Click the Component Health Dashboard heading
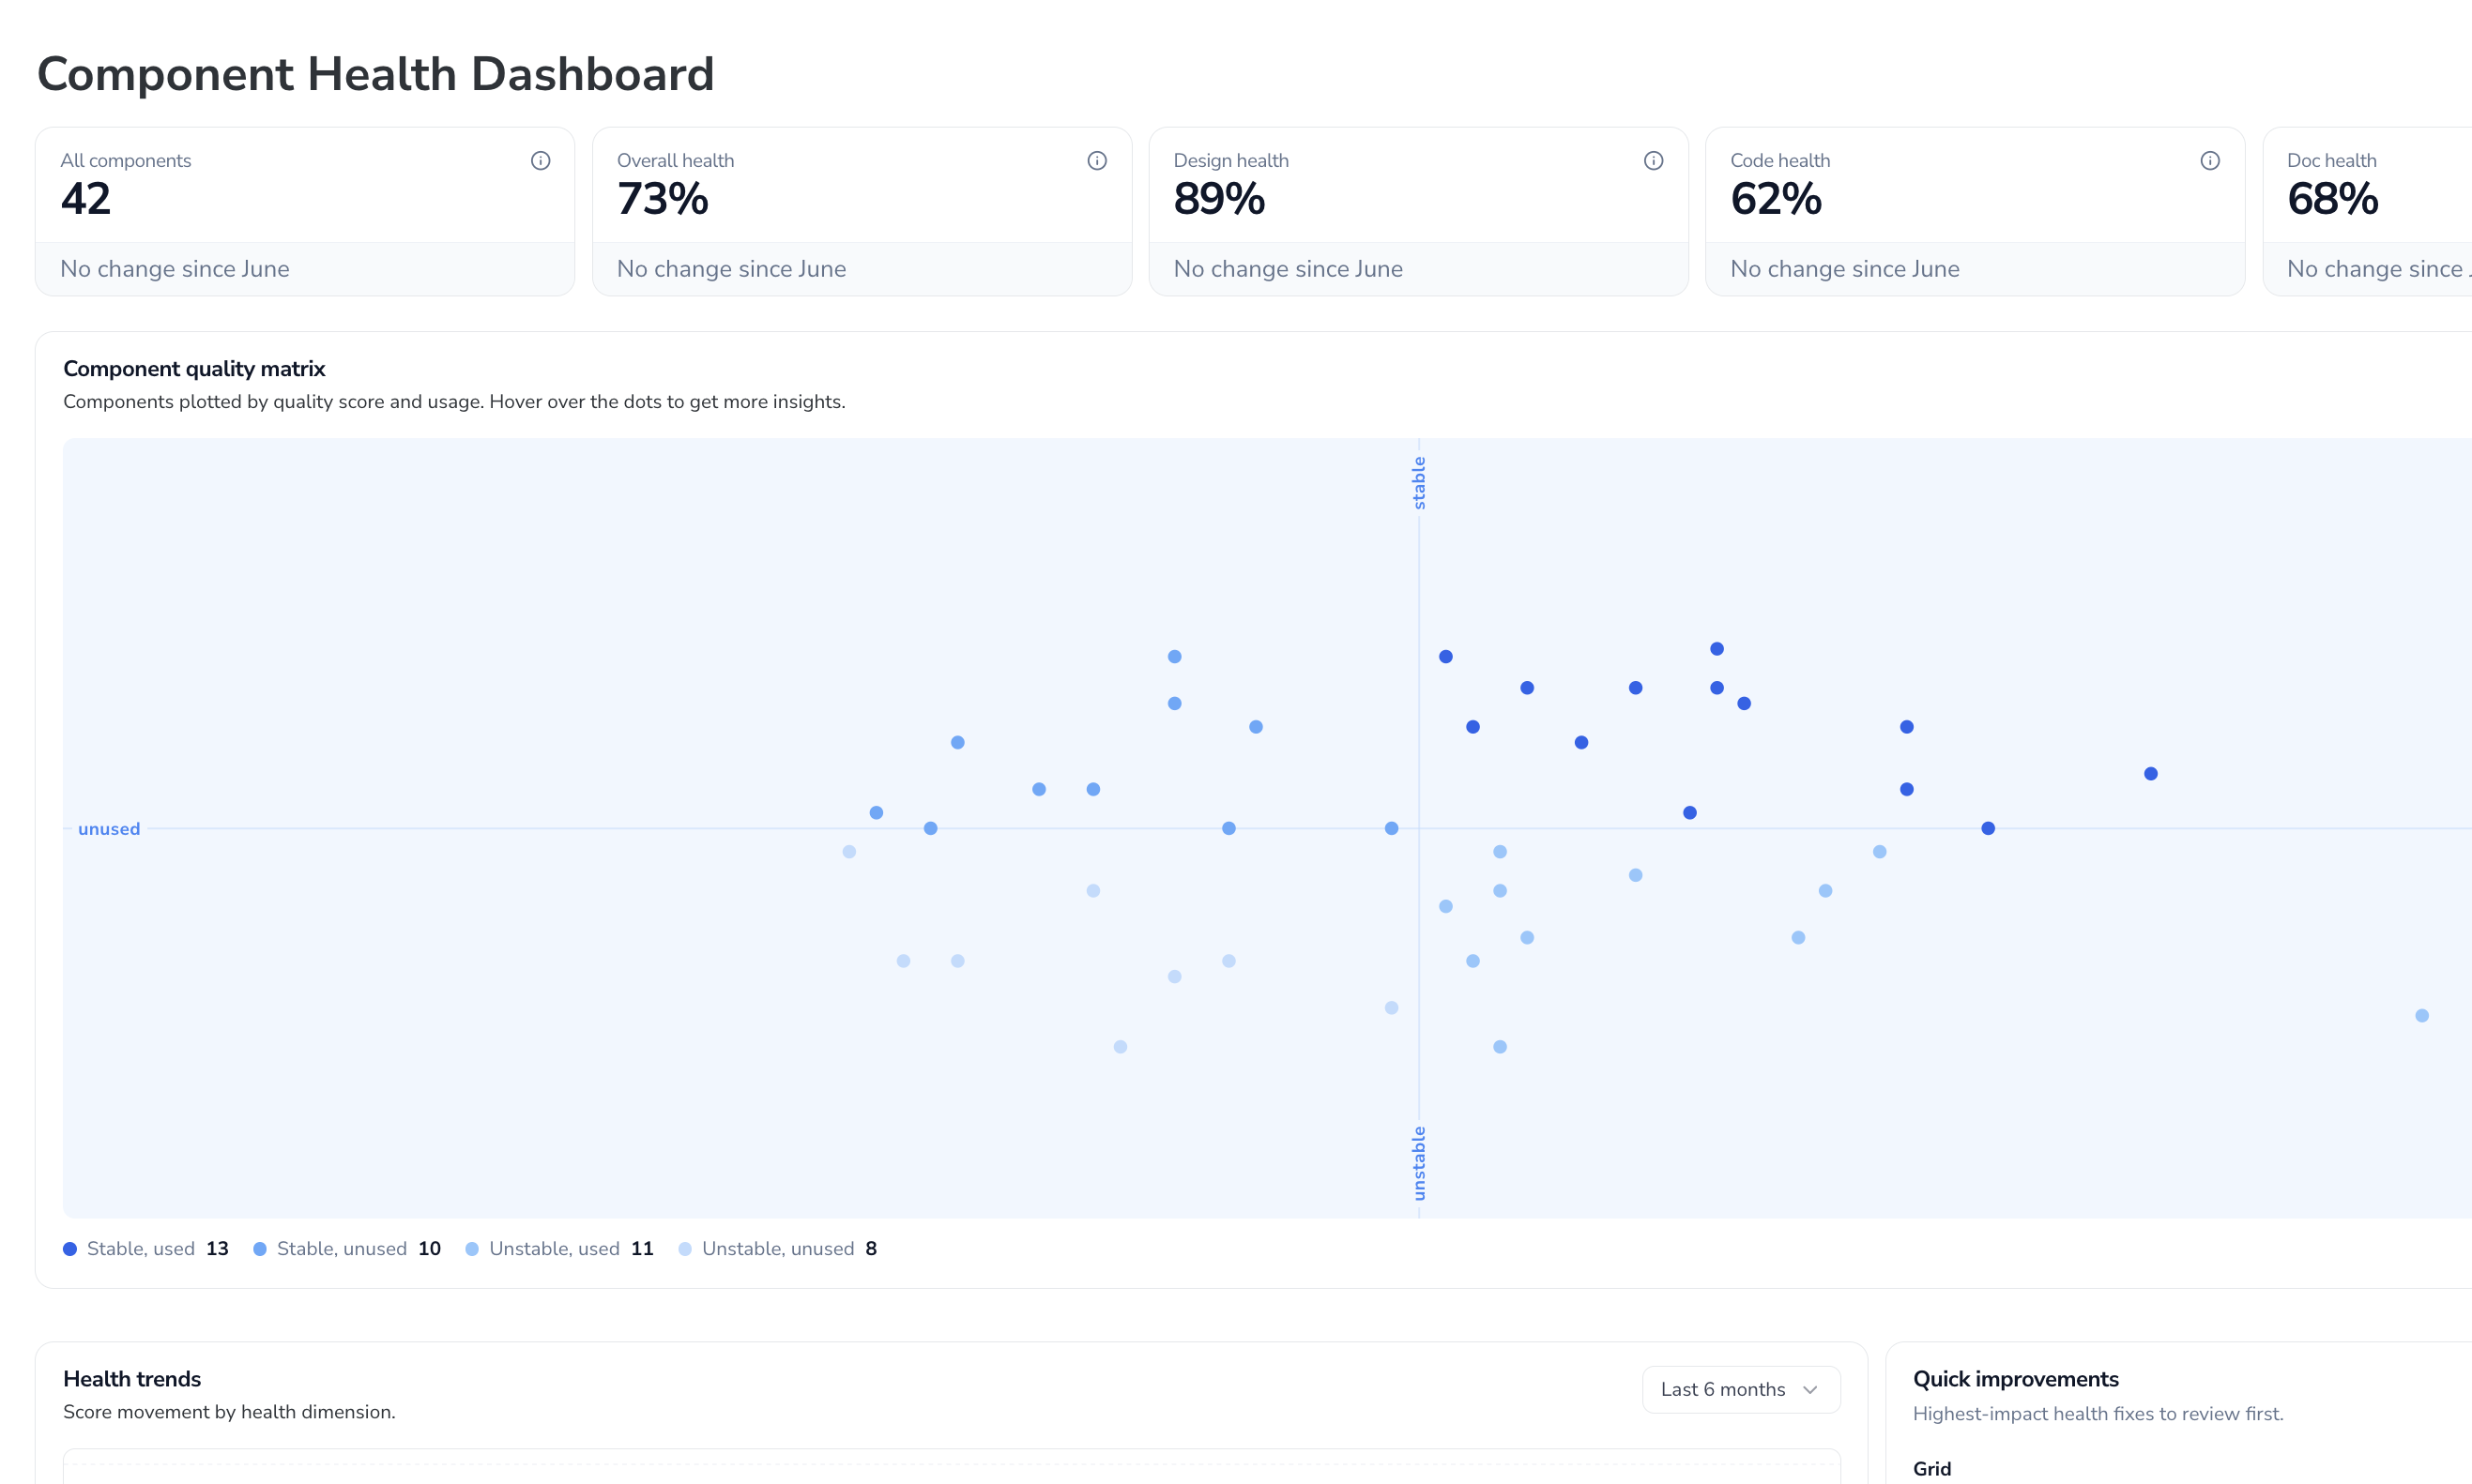 tap(375, 74)
